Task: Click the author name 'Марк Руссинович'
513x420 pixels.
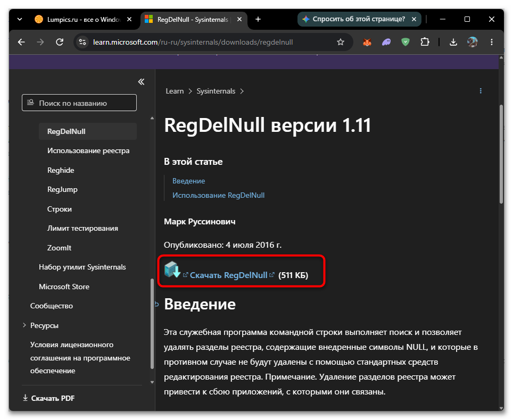Action: (200, 222)
